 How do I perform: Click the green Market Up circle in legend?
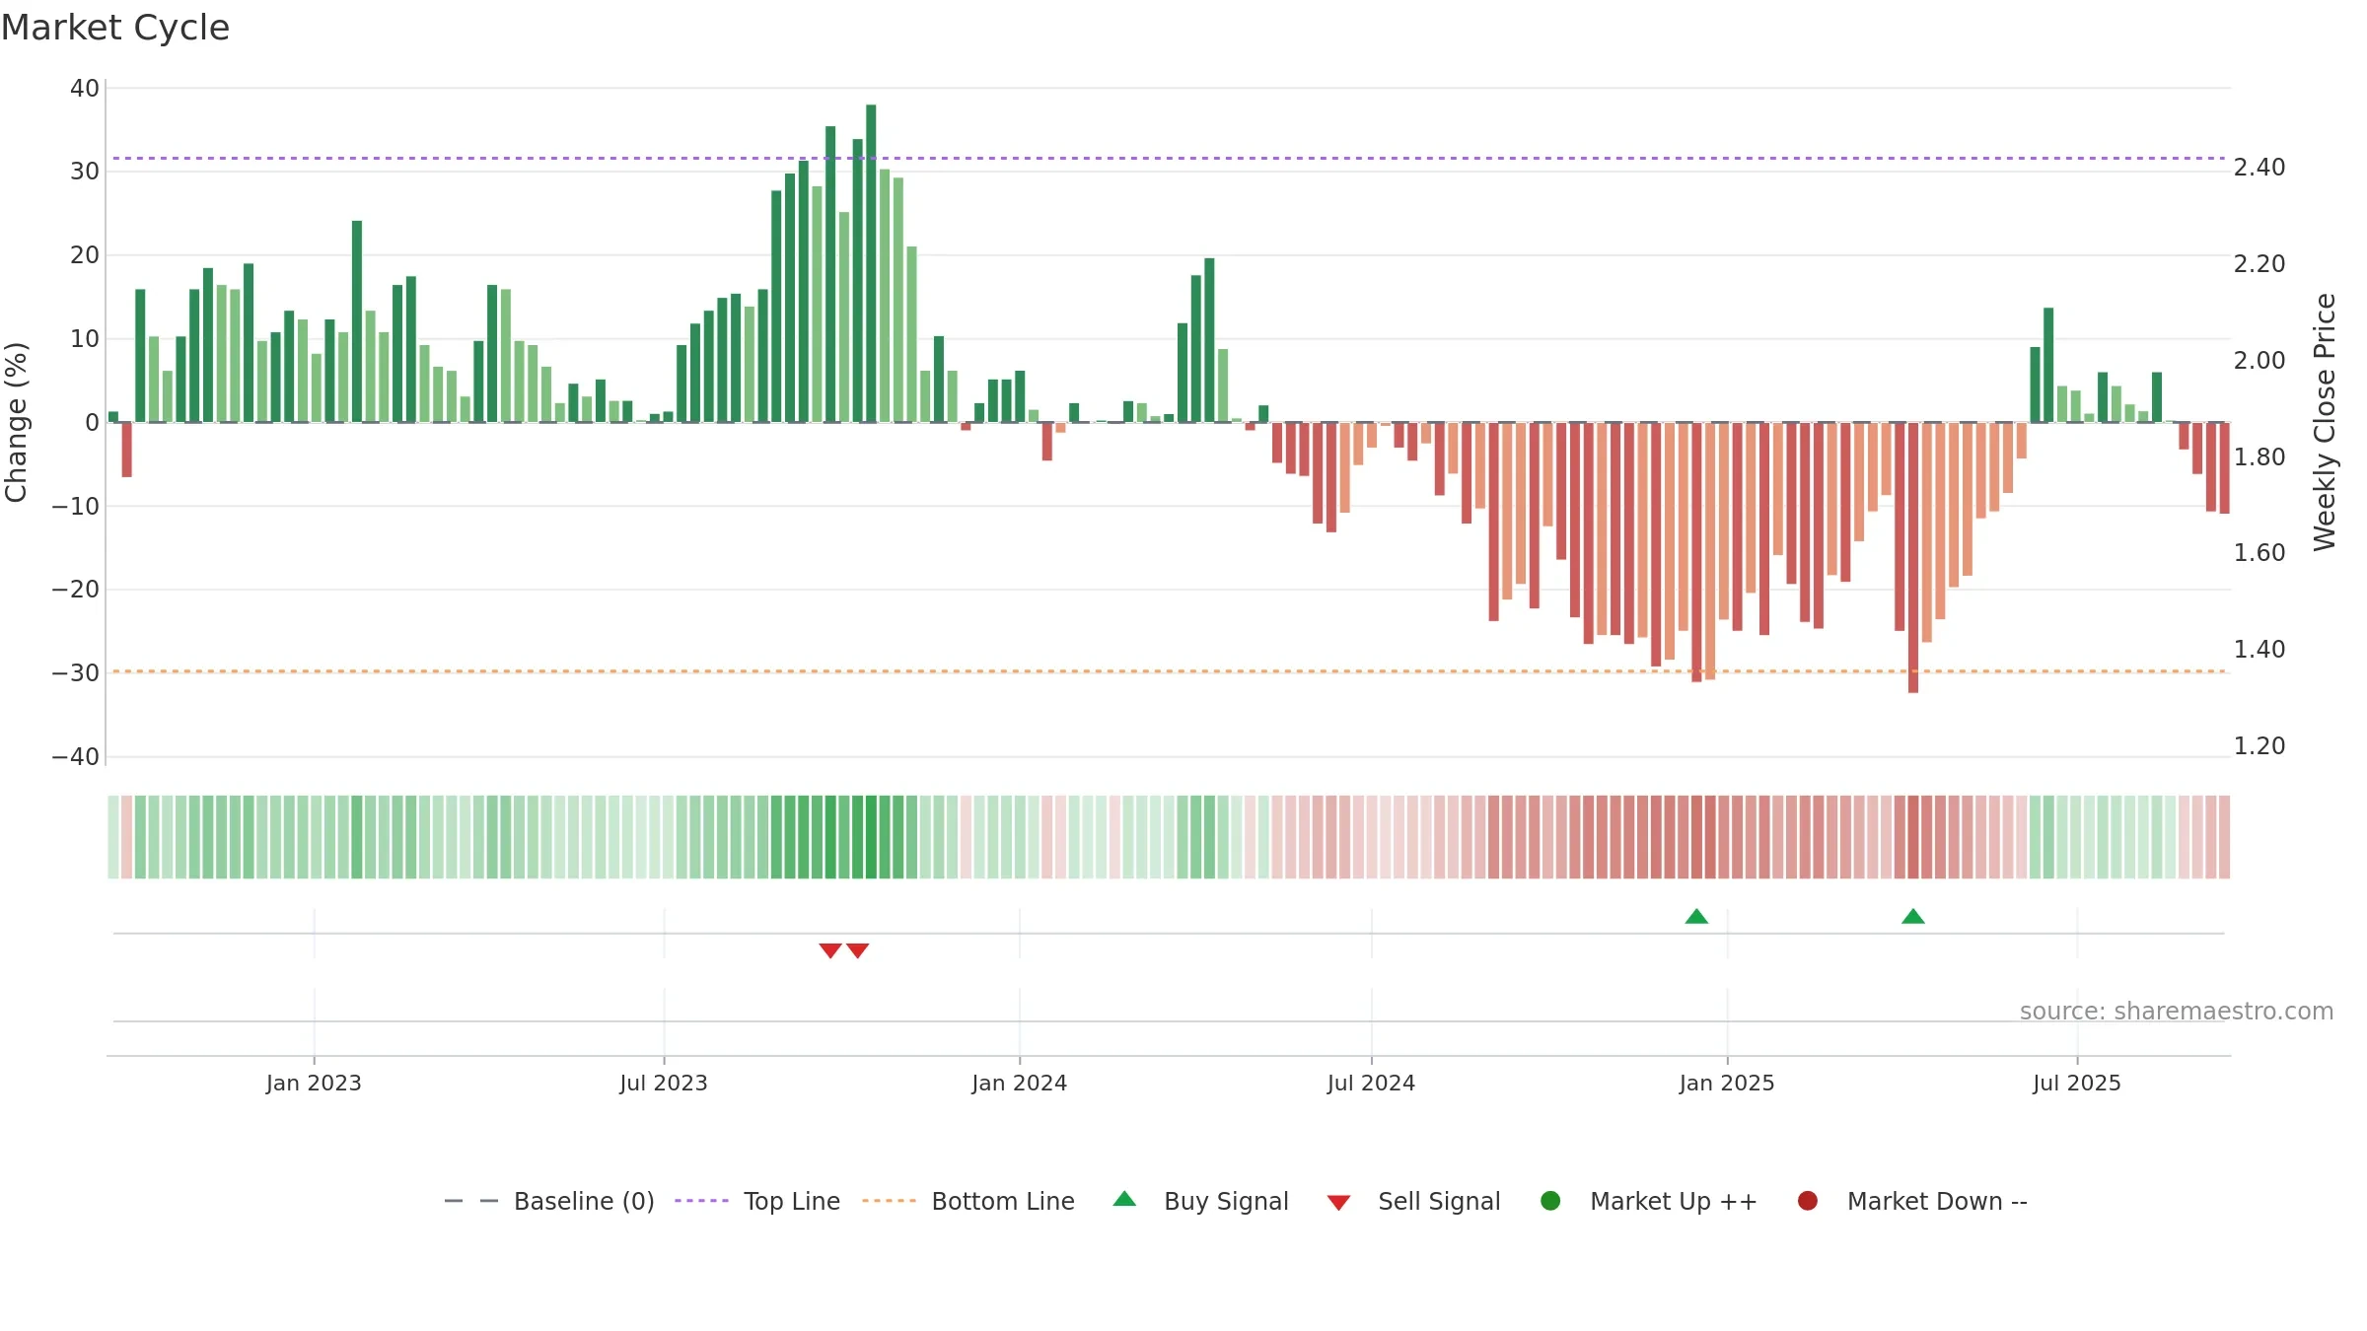point(1550,1201)
